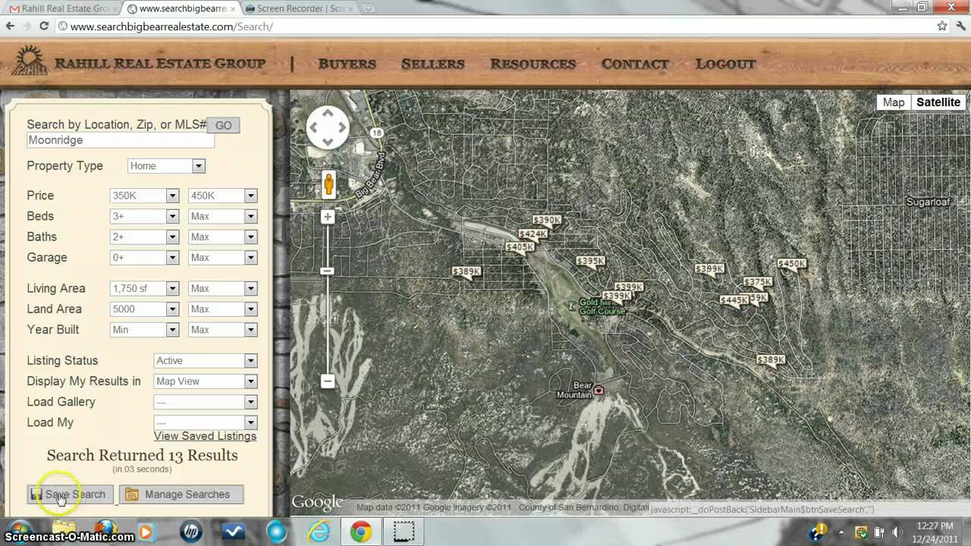Open maximum Price dropdown 450K

[223, 196]
